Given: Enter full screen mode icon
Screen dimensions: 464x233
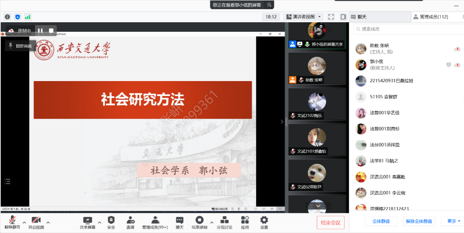Looking at the screenshot, I should point(331,17).
